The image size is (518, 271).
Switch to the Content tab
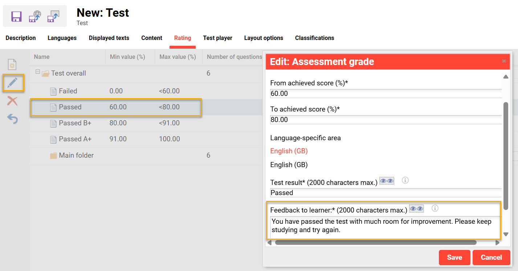tap(152, 38)
